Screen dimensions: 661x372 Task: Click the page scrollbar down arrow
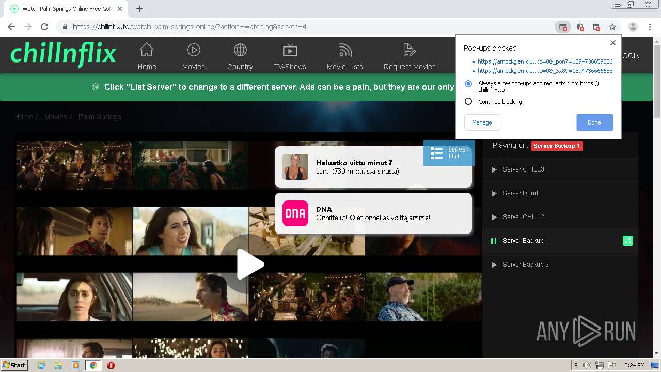click(x=657, y=353)
